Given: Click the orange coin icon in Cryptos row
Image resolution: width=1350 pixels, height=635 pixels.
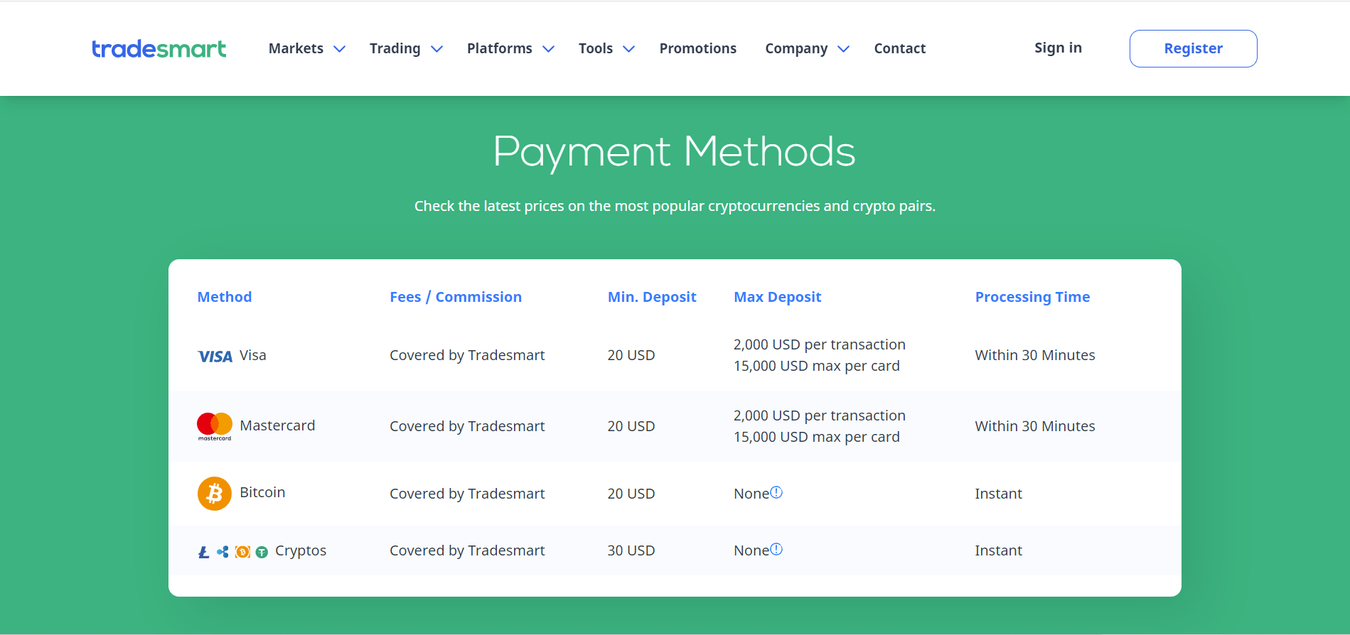Looking at the screenshot, I should (x=242, y=552).
